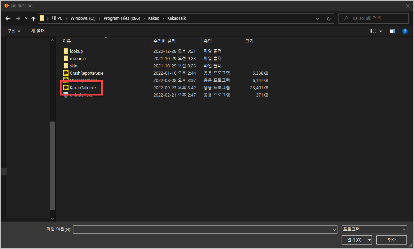Screen dimensions: 414x249
Task: Click the resource folder name
Action: coord(78,58)
